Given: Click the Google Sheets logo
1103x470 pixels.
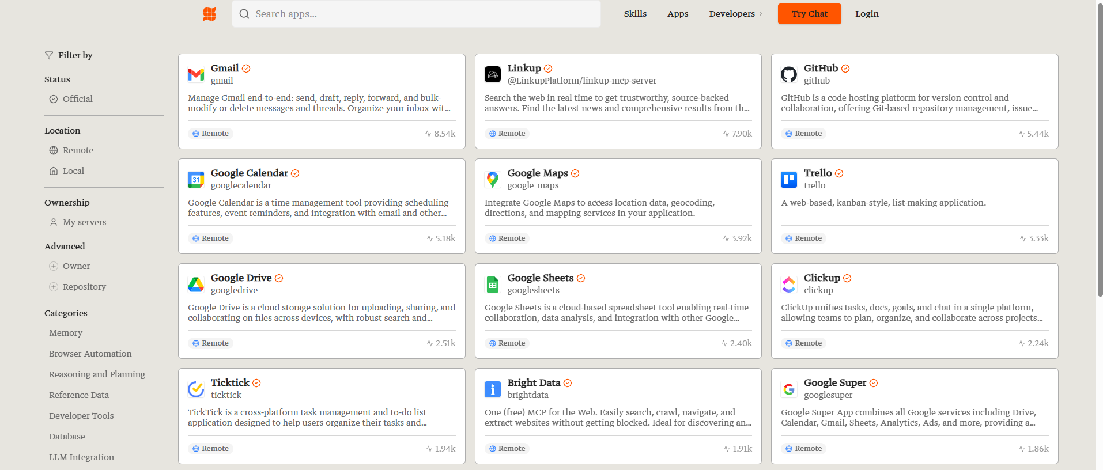Looking at the screenshot, I should coord(493,284).
